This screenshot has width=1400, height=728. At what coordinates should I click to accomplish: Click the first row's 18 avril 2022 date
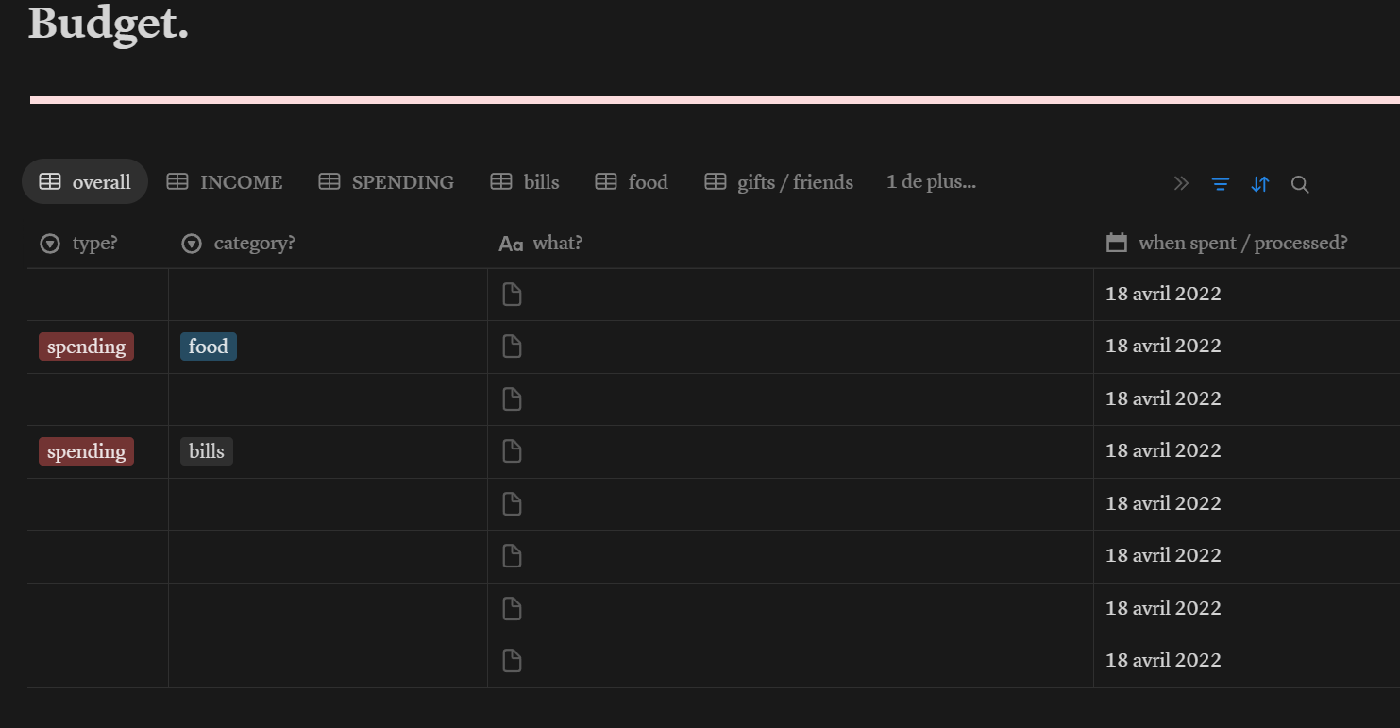(1163, 294)
